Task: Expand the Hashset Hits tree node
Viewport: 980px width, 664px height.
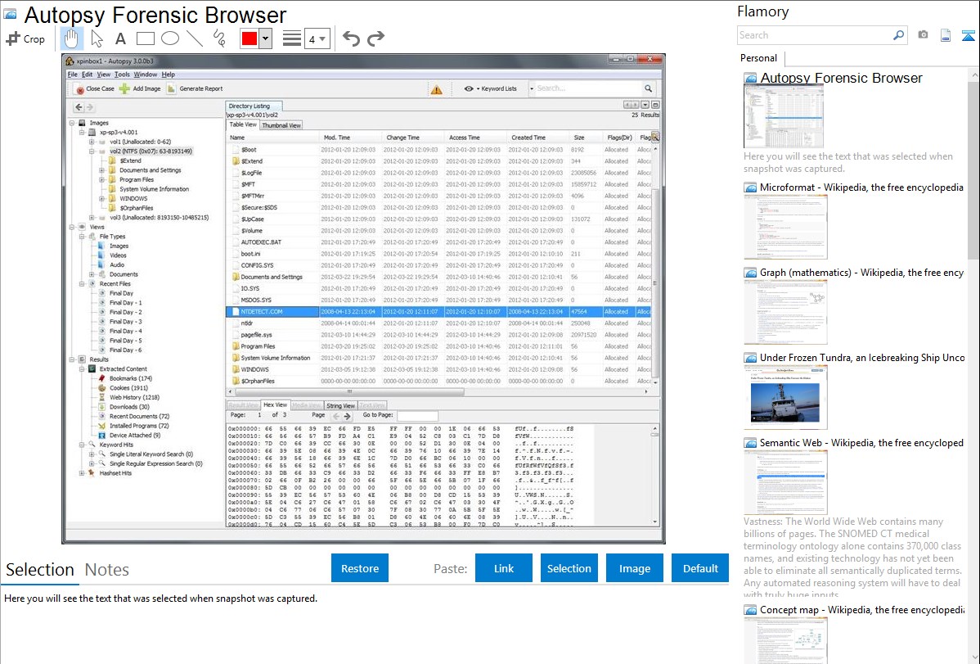Action: pyautogui.click(x=82, y=473)
